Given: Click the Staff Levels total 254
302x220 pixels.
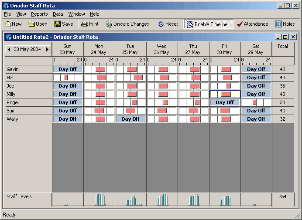Looking at the screenshot, I should (282, 196).
